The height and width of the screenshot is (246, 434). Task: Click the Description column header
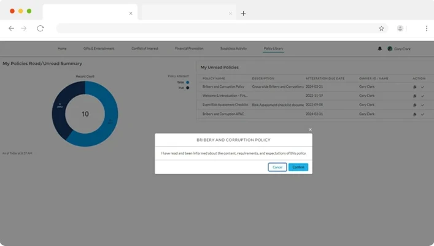[x=263, y=79]
